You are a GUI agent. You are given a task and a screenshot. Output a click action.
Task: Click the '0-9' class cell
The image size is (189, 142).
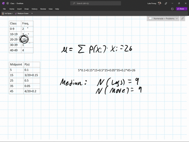pyautogui.click(x=15, y=29)
